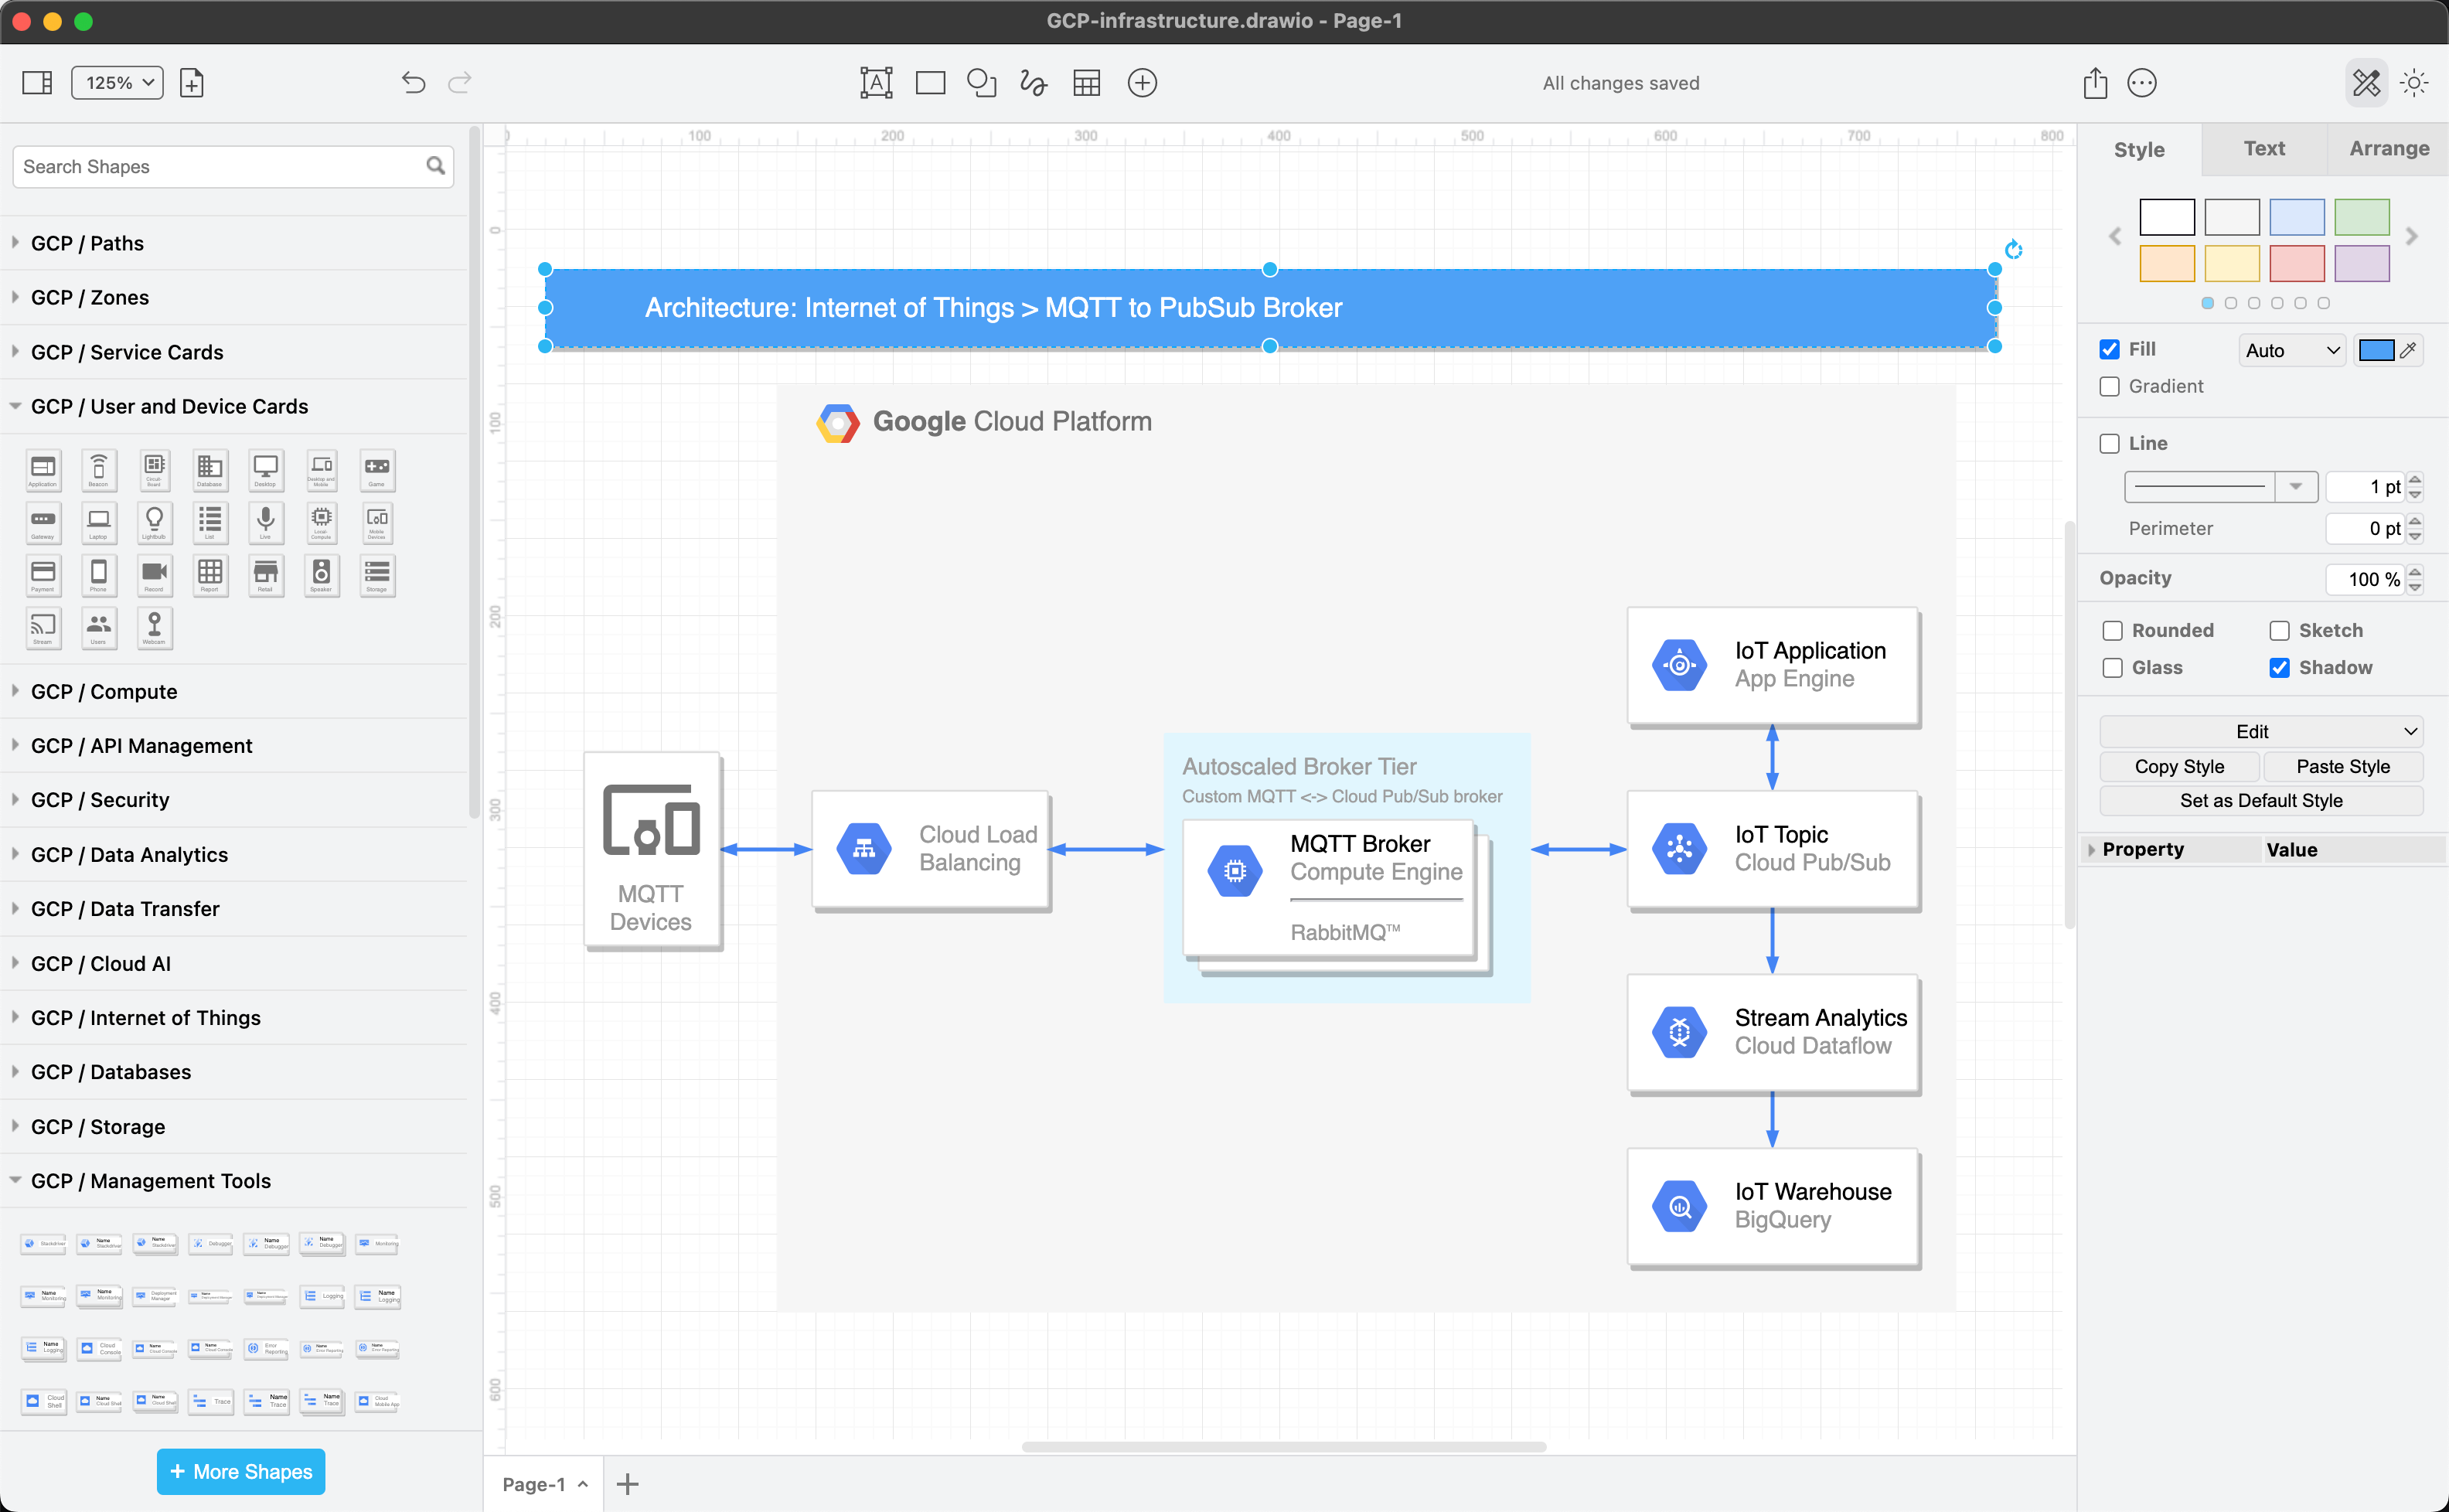Click the Page-1 tab label

tap(533, 1483)
